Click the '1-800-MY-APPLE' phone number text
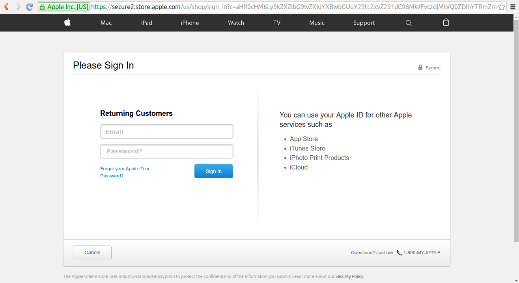The width and height of the screenshot is (519, 283). pyautogui.click(x=422, y=253)
